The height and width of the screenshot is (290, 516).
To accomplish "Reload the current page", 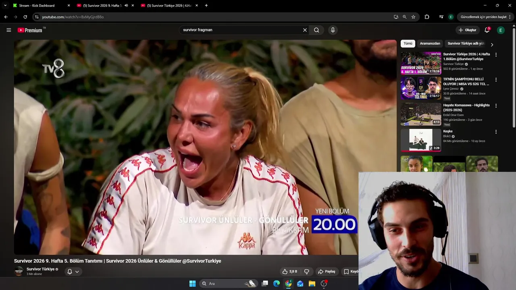I will [25, 17].
